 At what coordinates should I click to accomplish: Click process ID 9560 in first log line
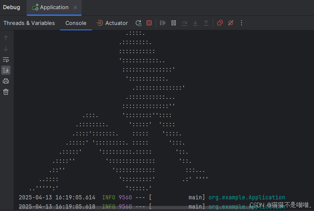tap(125, 197)
